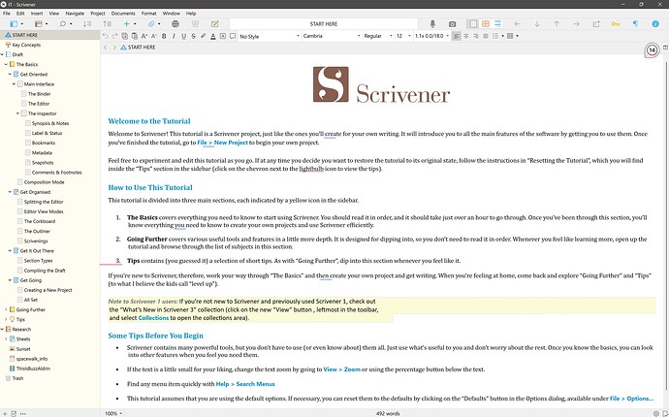Open the Documents menu
The height and width of the screenshot is (417, 669).
[123, 14]
